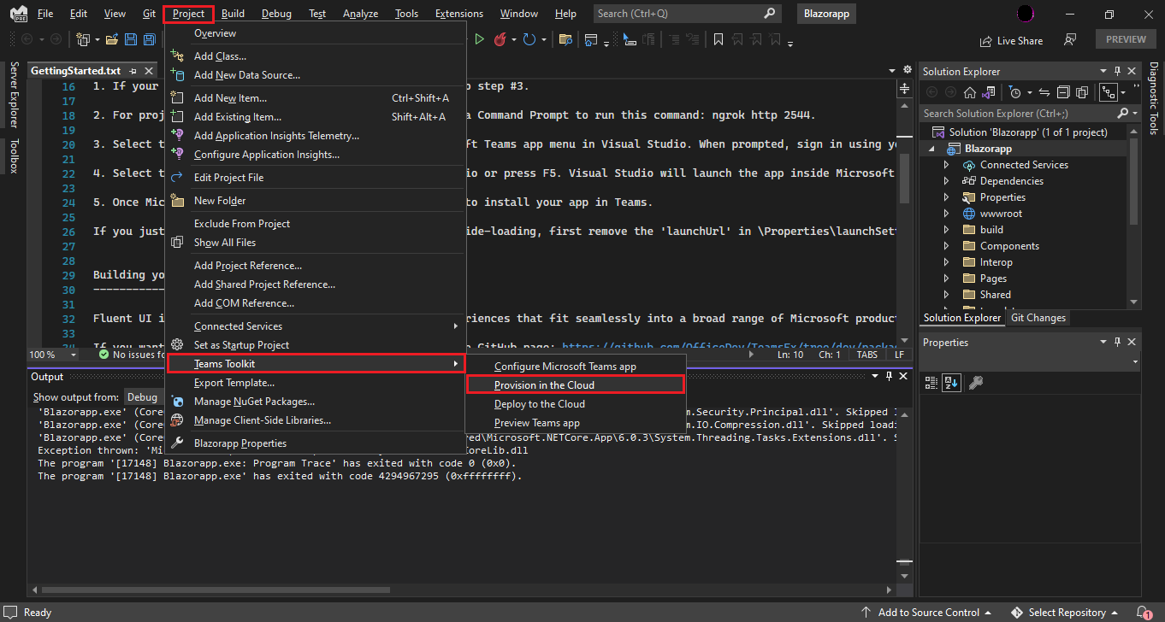
Task: Select Configure Microsoft Teams app
Action: click(x=576, y=367)
